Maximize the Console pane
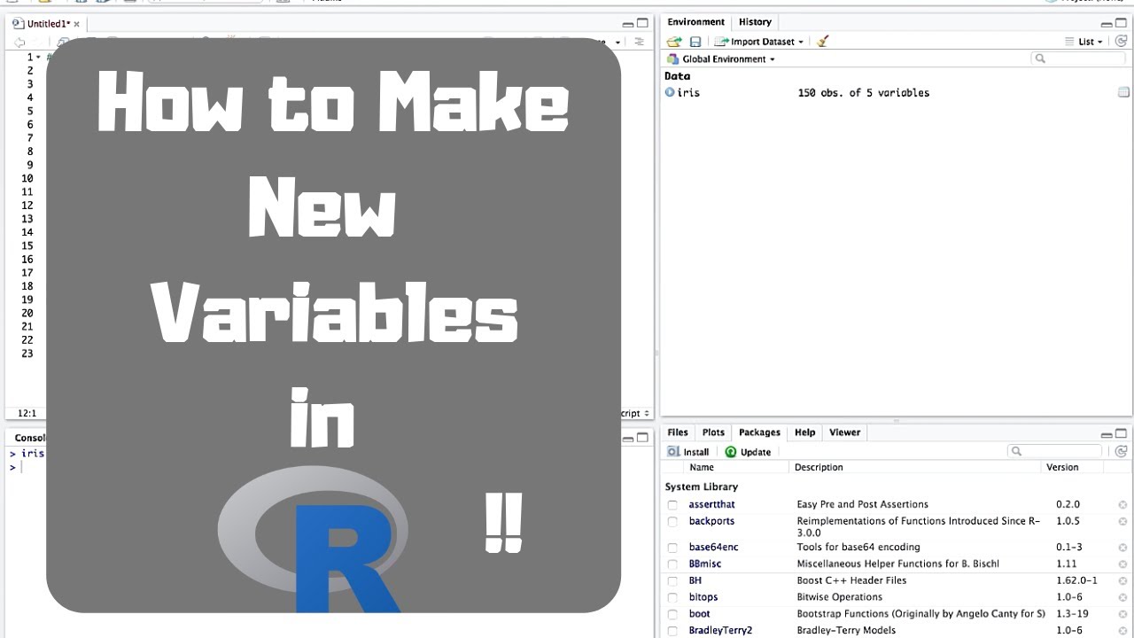1134x638 pixels. tap(643, 438)
